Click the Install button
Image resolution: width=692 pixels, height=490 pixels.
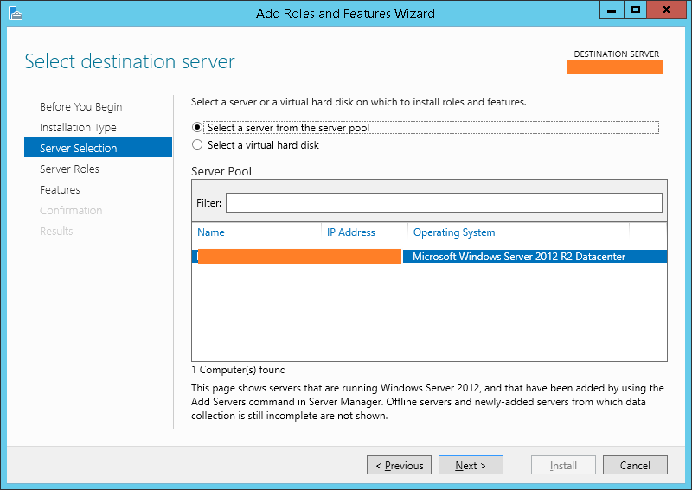(563, 466)
